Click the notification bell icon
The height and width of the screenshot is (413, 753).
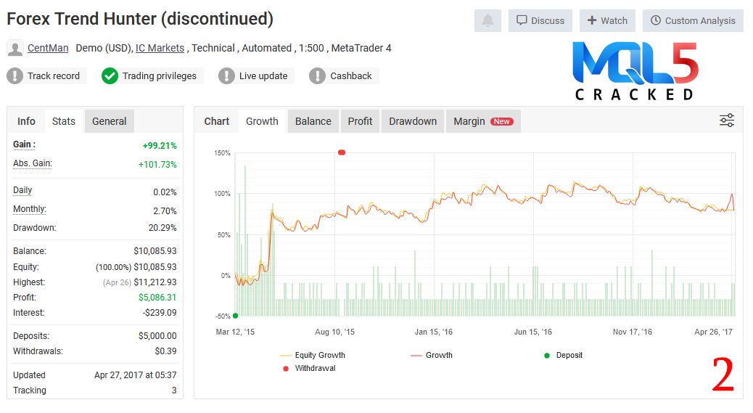pyautogui.click(x=487, y=20)
